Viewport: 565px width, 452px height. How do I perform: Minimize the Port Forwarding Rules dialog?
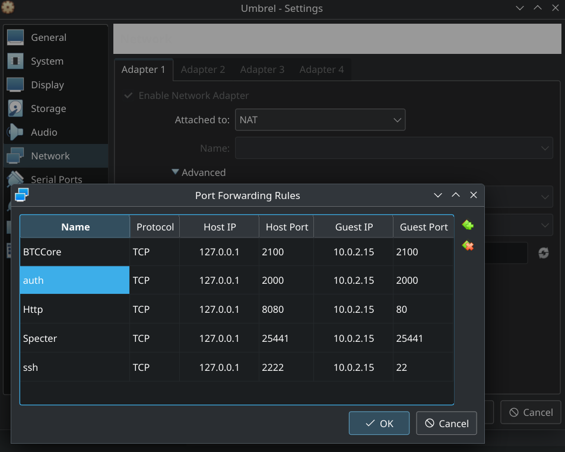pyautogui.click(x=438, y=195)
